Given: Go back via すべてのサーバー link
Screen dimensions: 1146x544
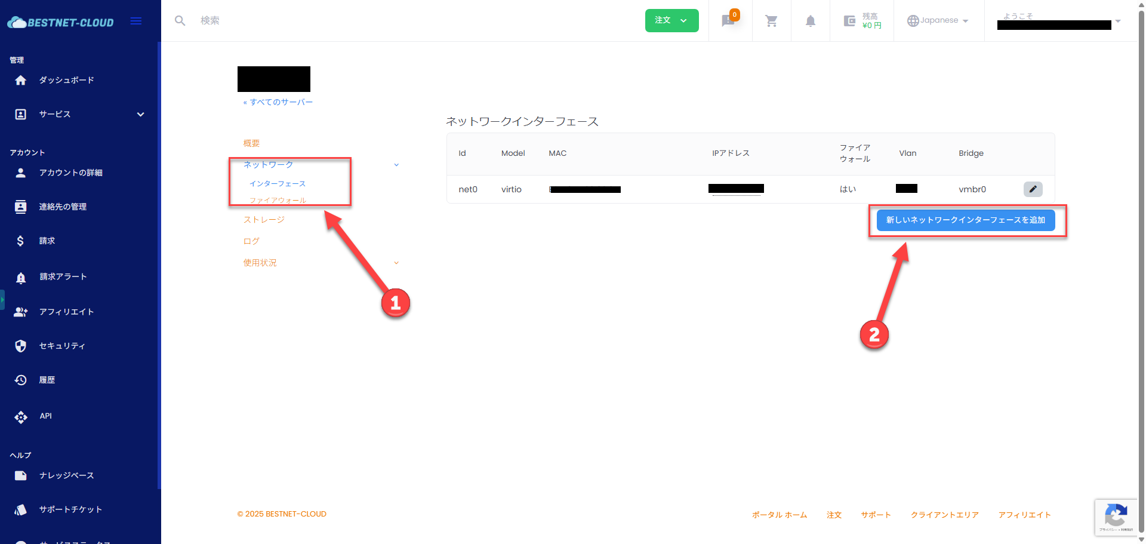Looking at the screenshot, I should [x=278, y=102].
